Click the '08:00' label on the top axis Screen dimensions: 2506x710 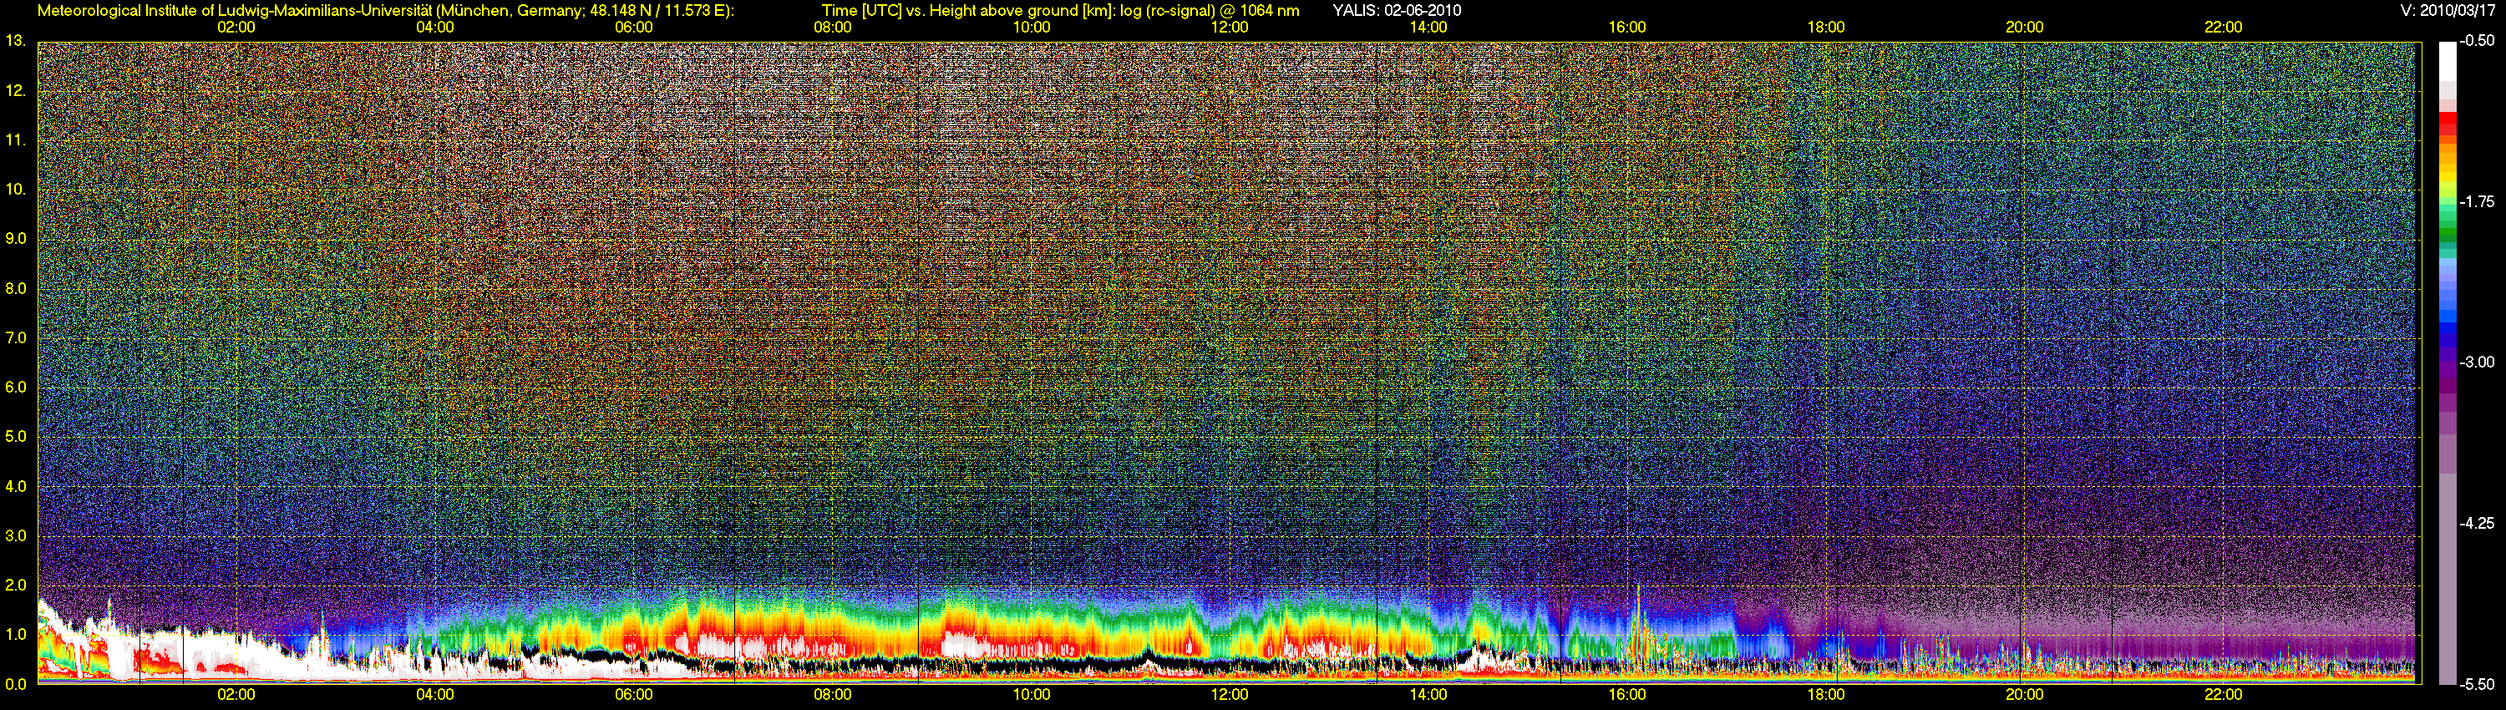(833, 28)
